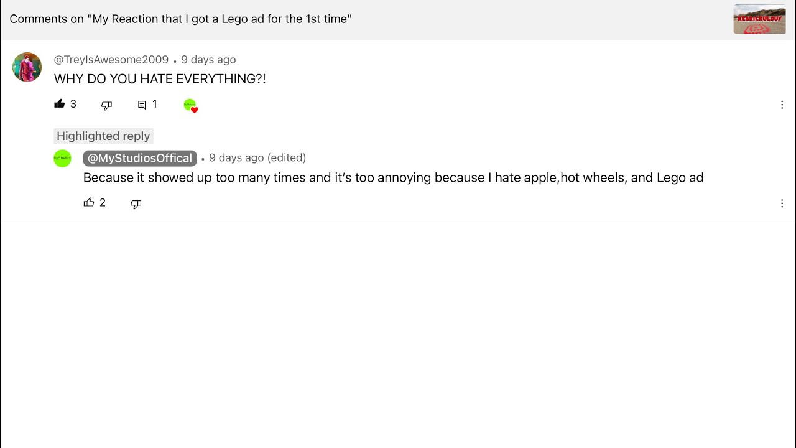This screenshot has width=796, height=448.
Task: Open TreyIsAwesome2009's profile avatar
Action: (x=27, y=67)
